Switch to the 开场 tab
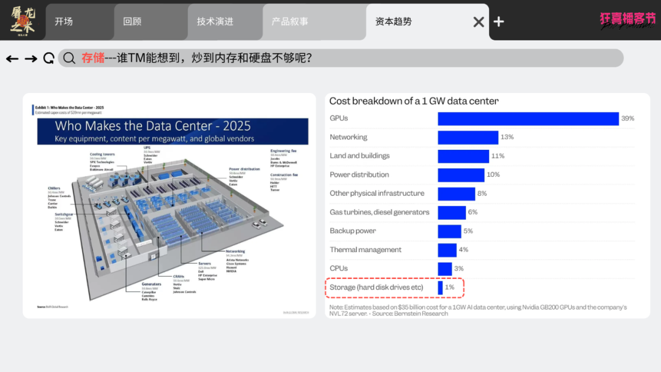 80,22
